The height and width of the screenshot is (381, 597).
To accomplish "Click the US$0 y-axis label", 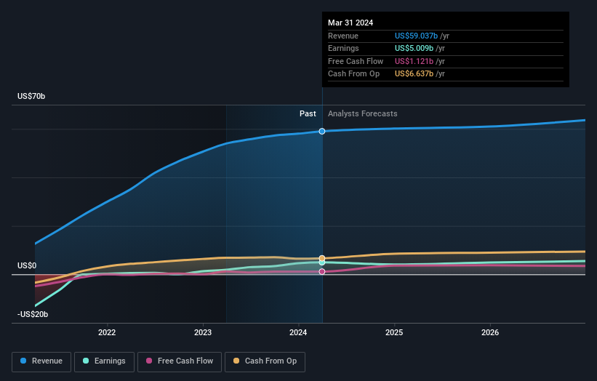I will tap(27, 265).
